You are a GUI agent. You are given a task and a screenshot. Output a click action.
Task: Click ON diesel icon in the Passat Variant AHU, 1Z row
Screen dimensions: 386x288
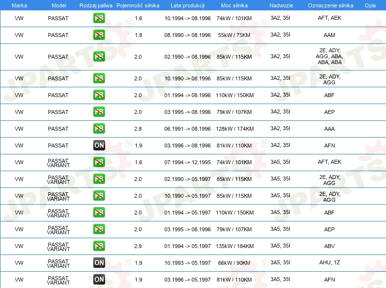coord(99,263)
